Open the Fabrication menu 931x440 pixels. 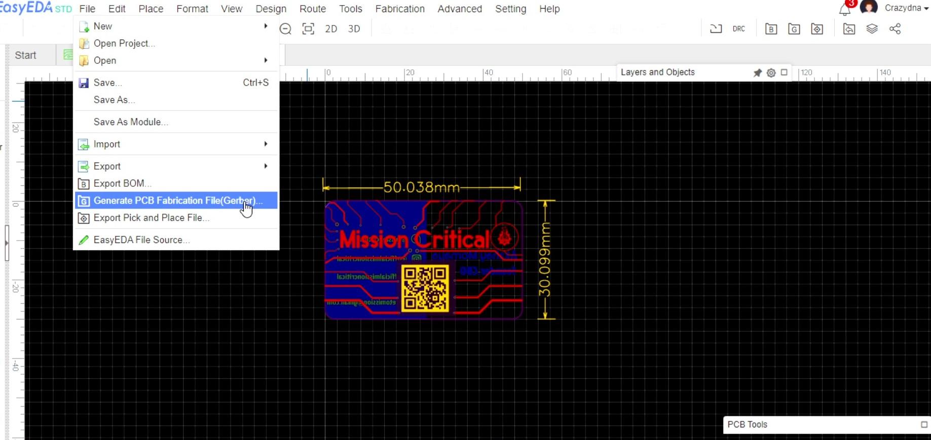(400, 9)
